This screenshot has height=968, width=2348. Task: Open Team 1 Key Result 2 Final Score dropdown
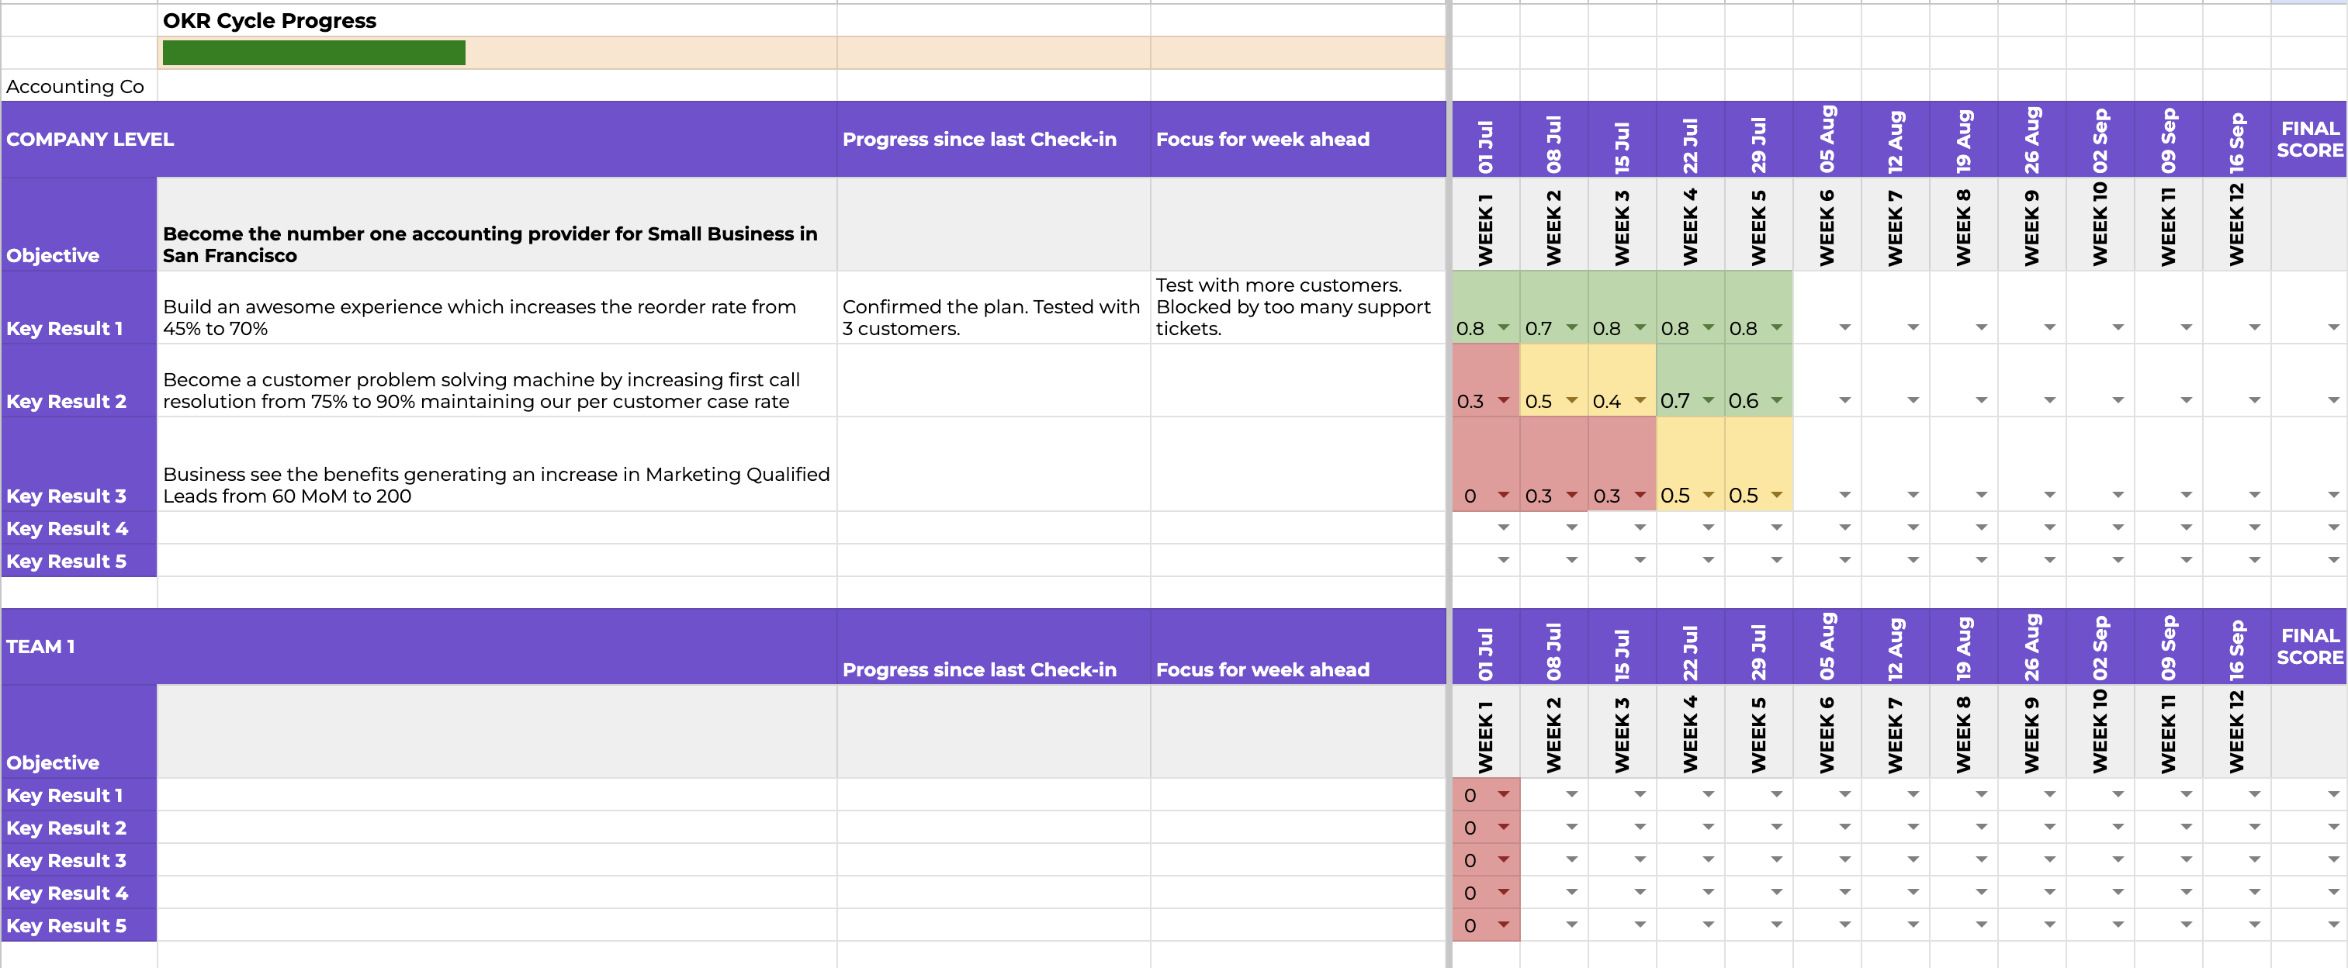tap(2333, 827)
